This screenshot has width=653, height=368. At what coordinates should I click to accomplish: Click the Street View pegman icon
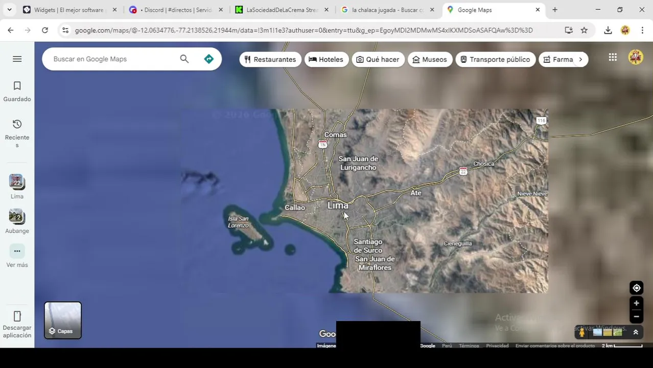[581, 332]
